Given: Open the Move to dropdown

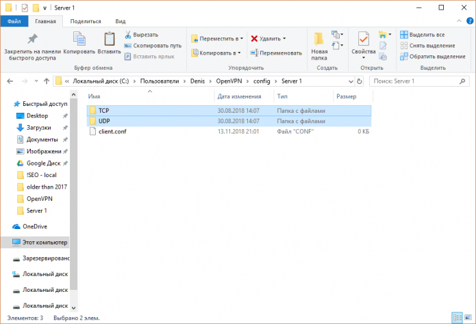Looking at the screenshot, I should click(216, 39).
